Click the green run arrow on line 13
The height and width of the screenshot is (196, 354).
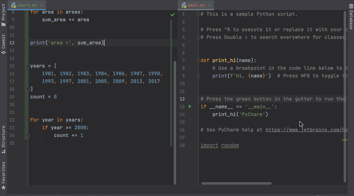tap(190, 107)
